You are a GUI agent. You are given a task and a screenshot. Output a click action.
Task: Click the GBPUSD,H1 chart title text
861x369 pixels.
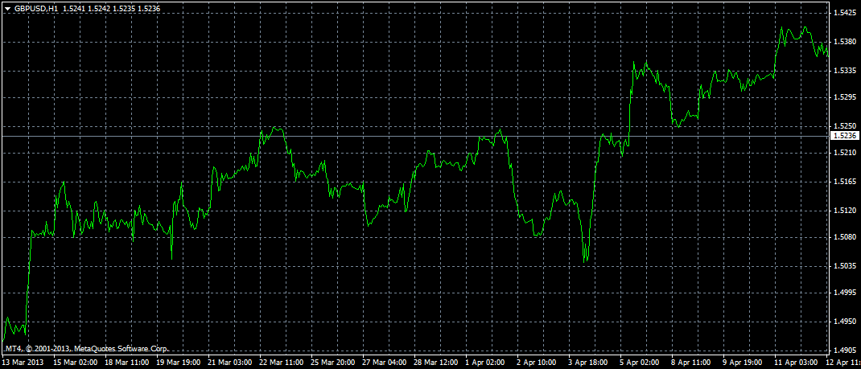point(35,8)
